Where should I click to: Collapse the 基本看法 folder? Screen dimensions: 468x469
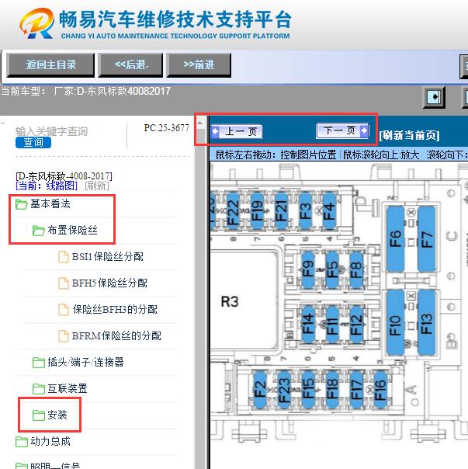pyautogui.click(x=50, y=204)
